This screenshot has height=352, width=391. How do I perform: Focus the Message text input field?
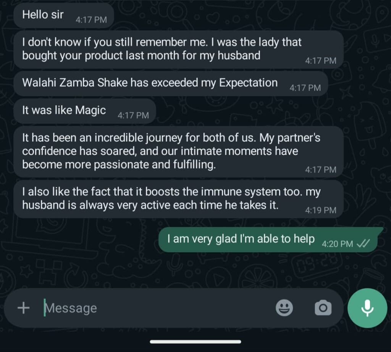click(157, 308)
